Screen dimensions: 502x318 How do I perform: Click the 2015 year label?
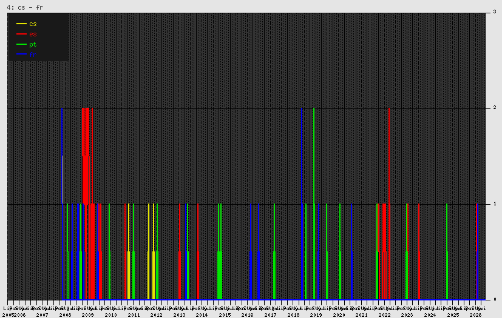tap(225, 315)
